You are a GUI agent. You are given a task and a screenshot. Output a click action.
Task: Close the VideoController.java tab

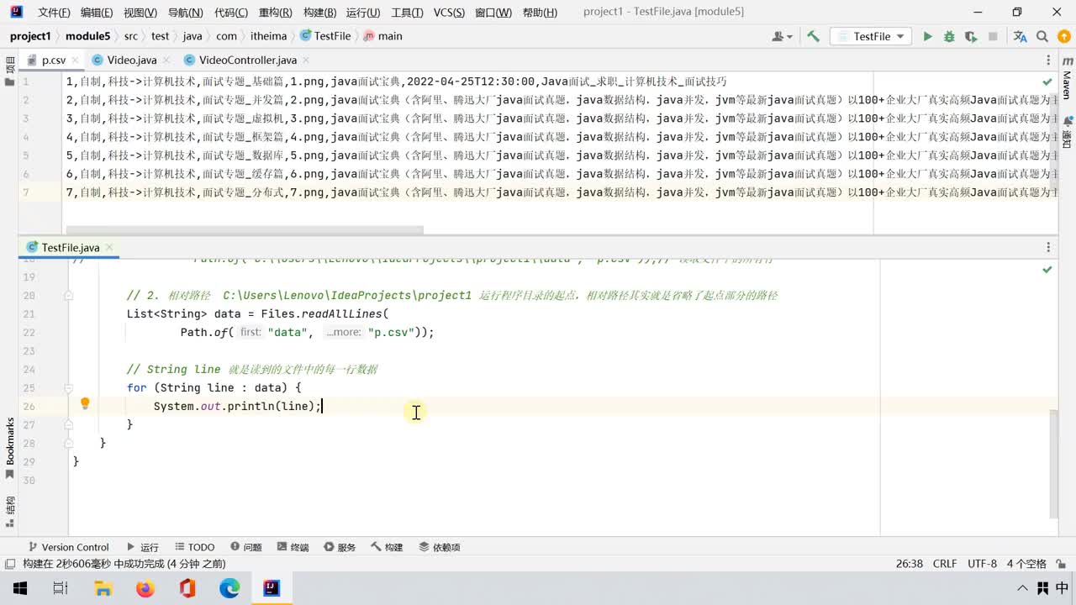coord(306,60)
